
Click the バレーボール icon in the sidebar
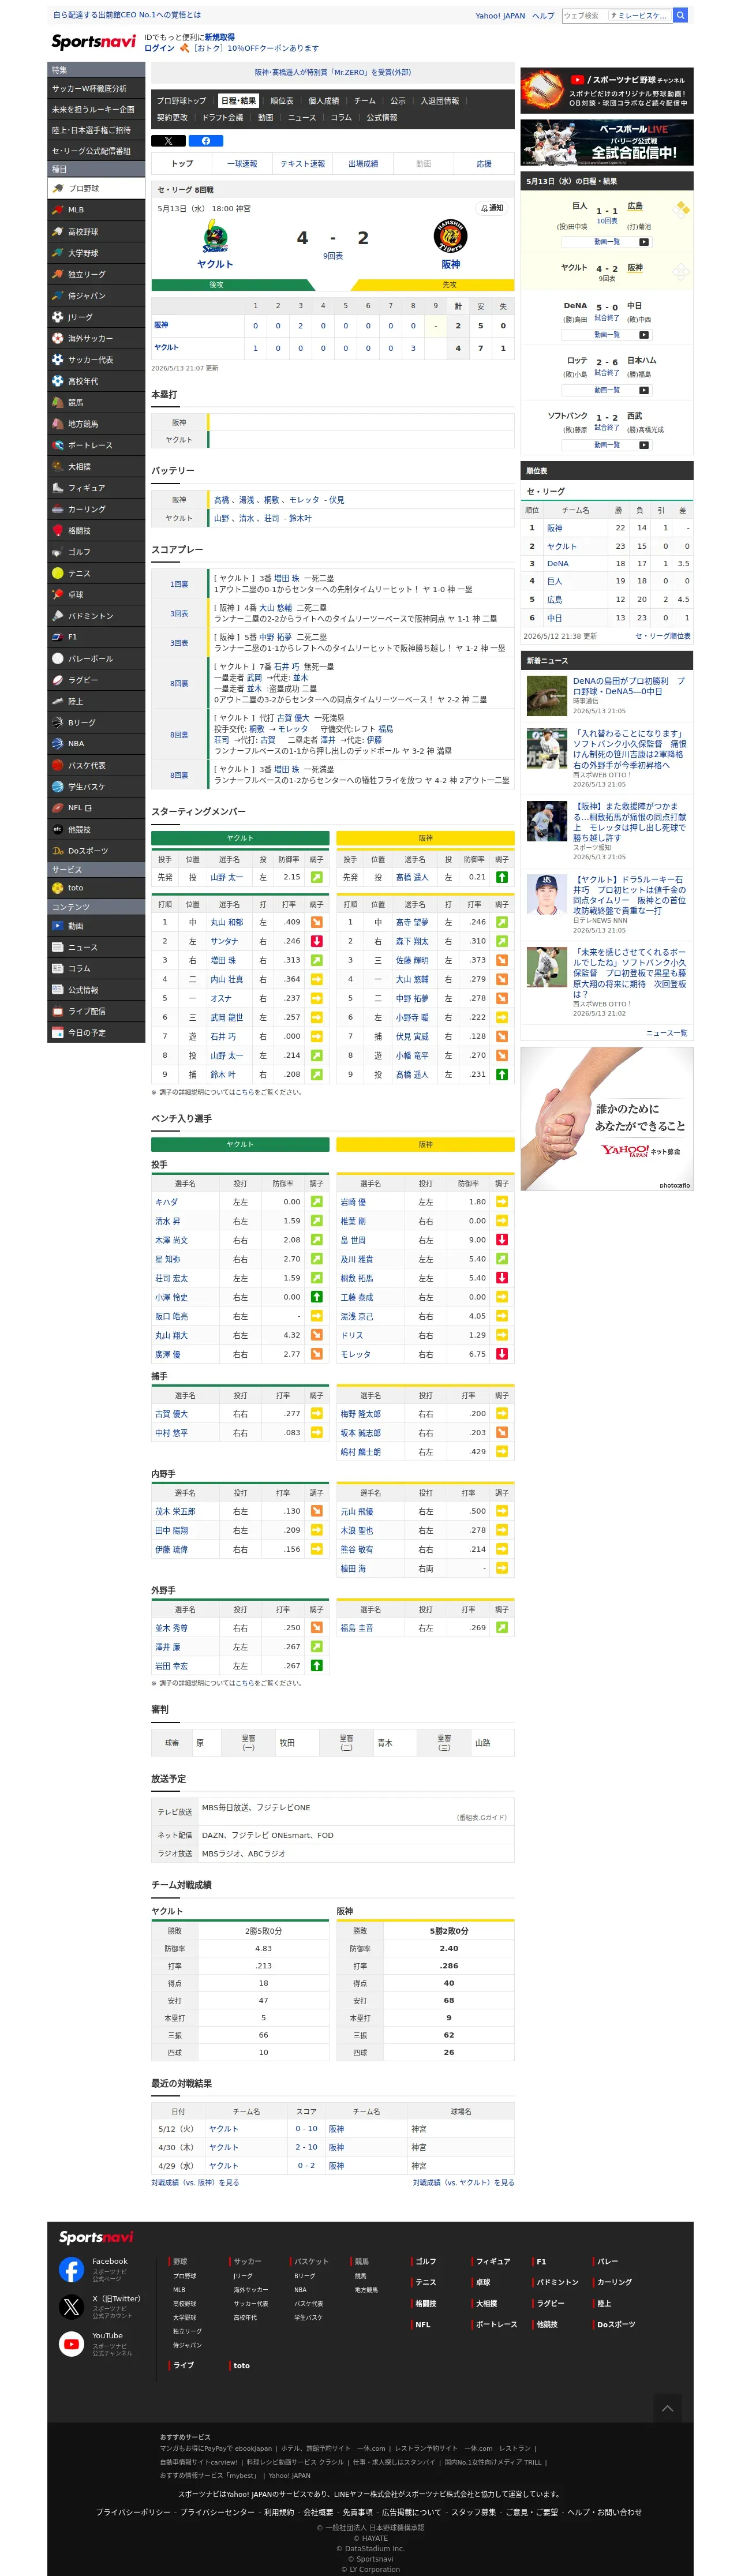[58, 659]
